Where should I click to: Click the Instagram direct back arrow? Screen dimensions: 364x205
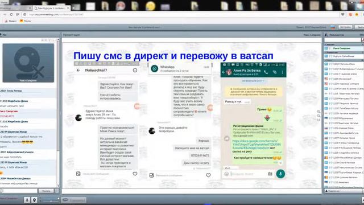click(x=78, y=70)
